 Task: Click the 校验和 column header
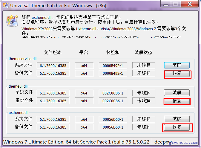click(113, 52)
